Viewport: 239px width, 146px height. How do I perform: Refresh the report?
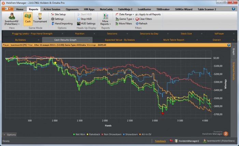(x=141, y=24)
